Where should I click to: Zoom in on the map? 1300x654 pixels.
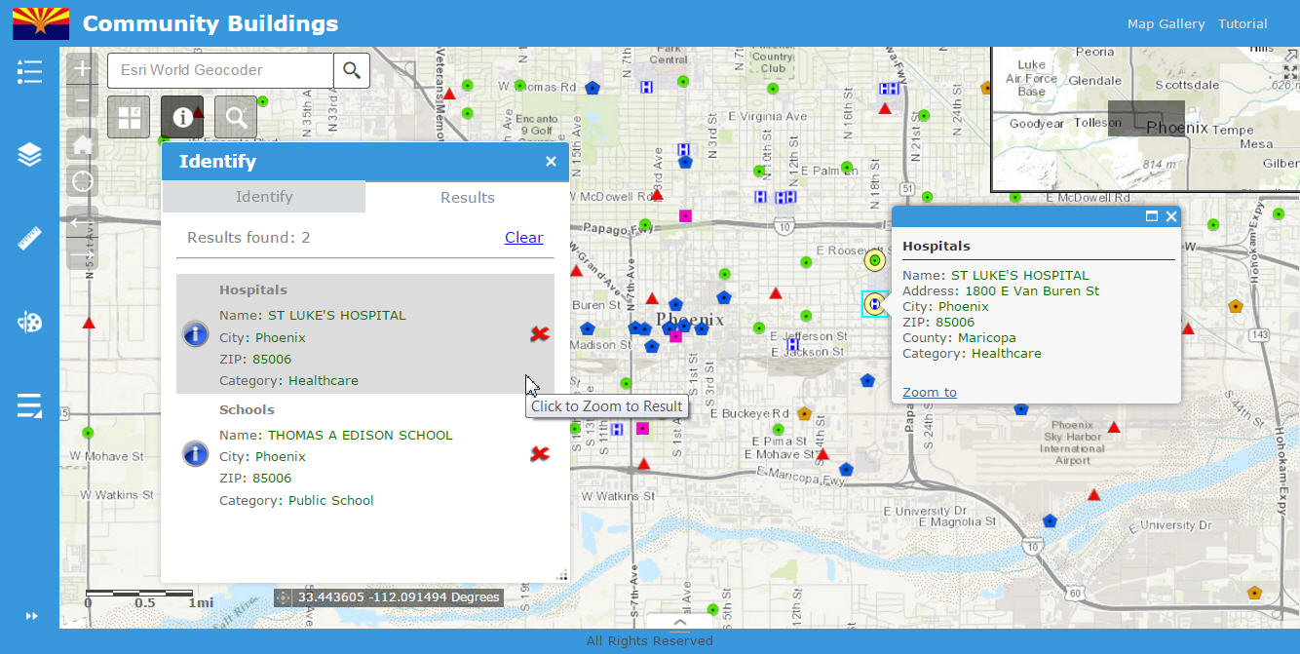[83, 69]
